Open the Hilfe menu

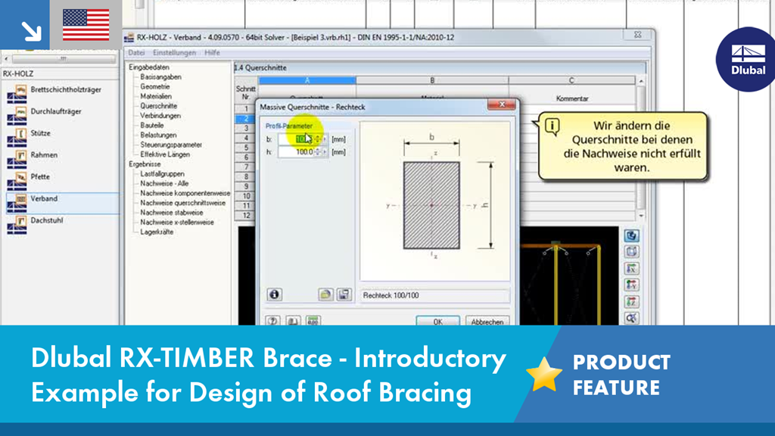(x=212, y=53)
